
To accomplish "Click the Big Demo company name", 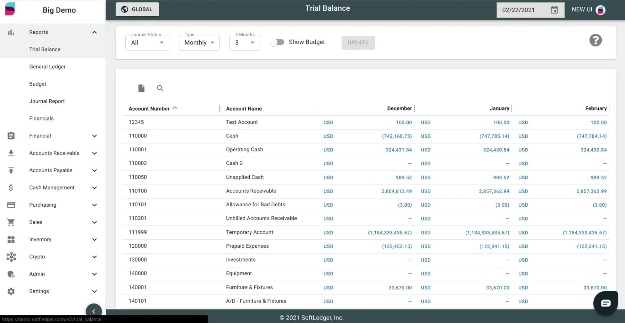I will (59, 10).
